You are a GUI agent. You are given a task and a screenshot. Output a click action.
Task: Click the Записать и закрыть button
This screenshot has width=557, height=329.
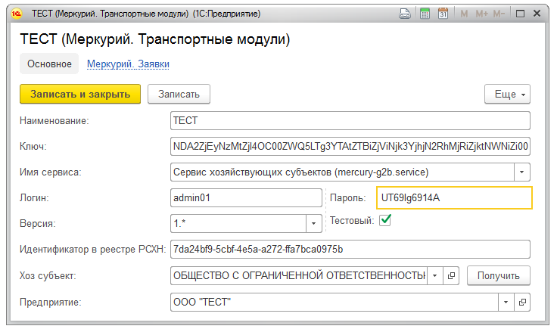pyautogui.click(x=80, y=94)
